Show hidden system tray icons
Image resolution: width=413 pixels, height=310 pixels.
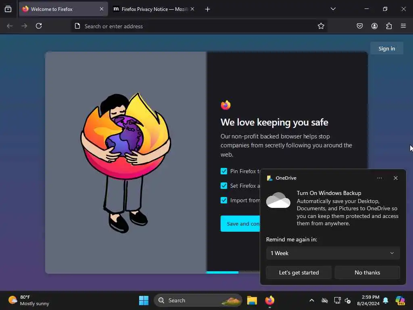312,300
